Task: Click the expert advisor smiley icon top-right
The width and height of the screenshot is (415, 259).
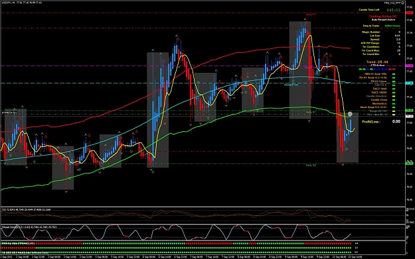Action: (402, 3)
